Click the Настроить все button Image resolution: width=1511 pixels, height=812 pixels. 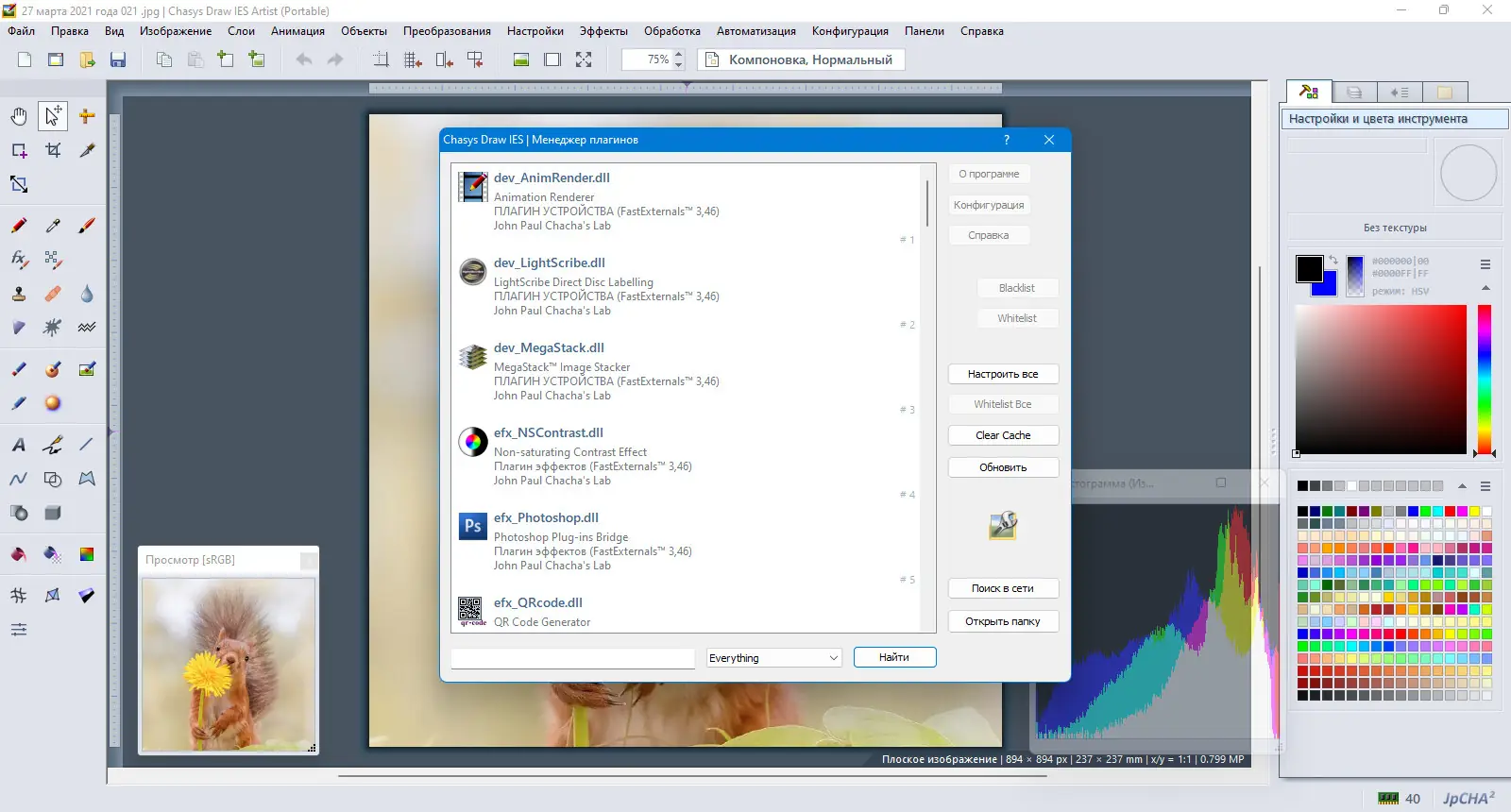coord(1003,374)
